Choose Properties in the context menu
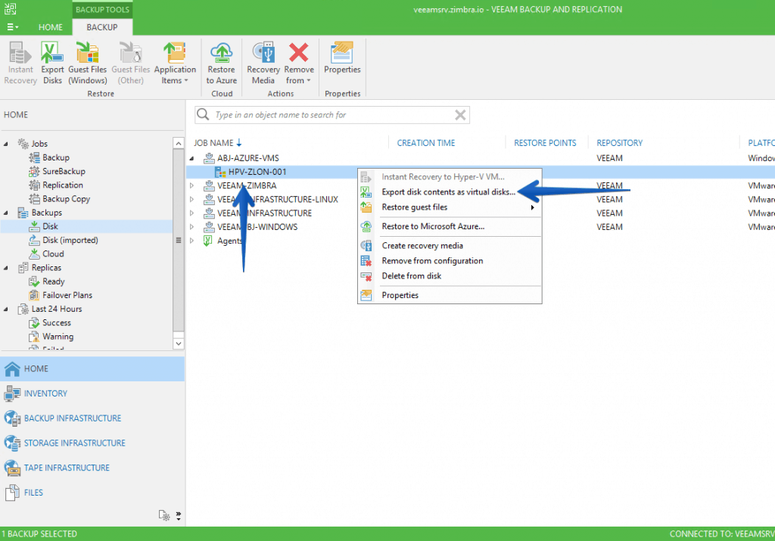This screenshot has width=775, height=541. (x=400, y=295)
